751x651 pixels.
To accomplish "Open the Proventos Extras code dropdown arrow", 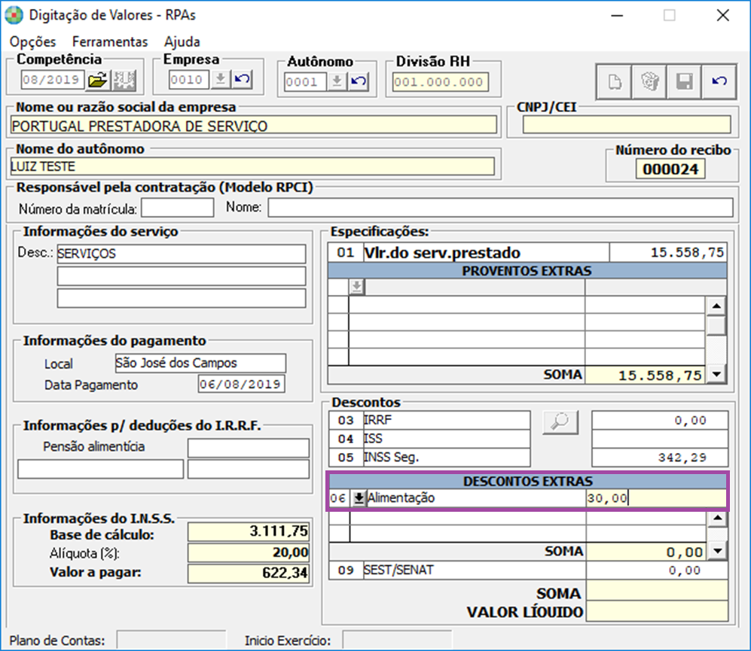I will [x=357, y=287].
